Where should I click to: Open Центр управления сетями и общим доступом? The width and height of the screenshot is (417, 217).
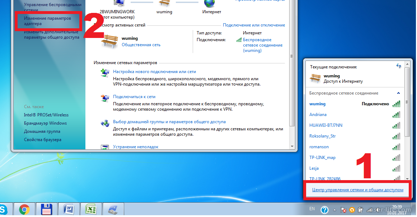(358, 190)
